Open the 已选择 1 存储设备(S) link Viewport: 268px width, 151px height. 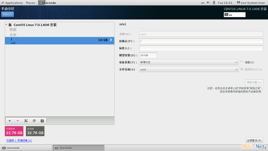coord(19,140)
